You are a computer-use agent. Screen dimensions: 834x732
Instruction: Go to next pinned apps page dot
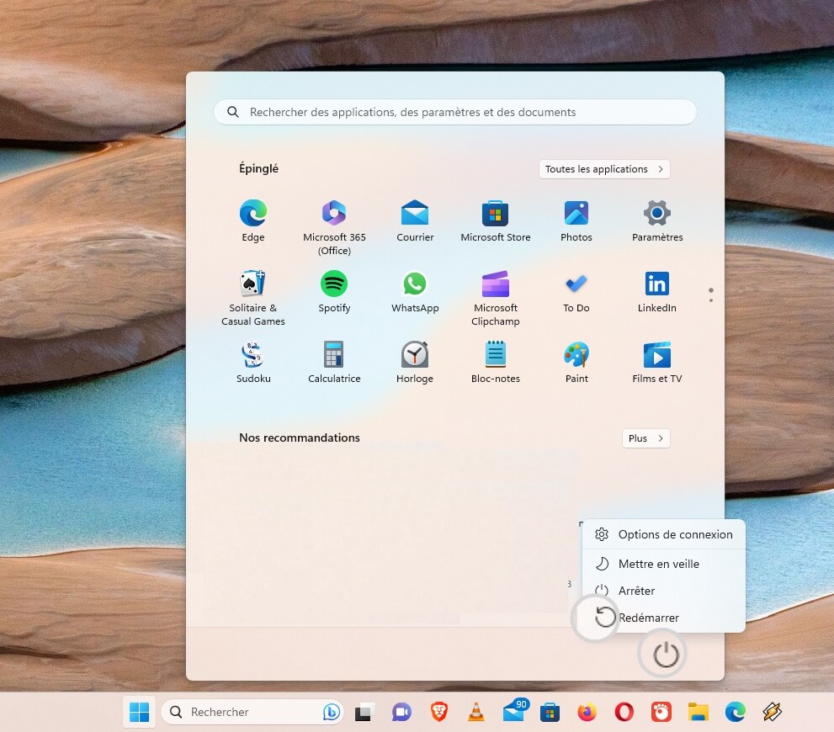pos(711,300)
